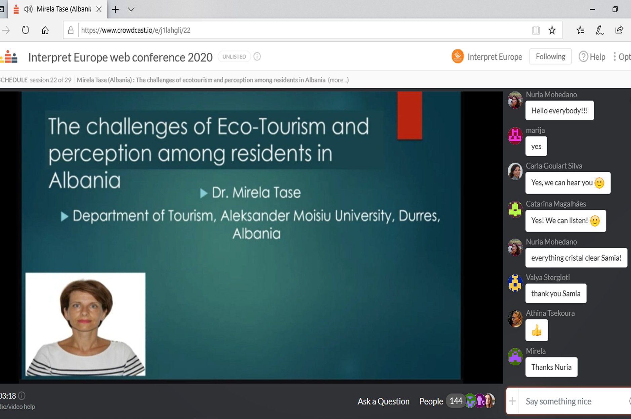
Task: Click info icon next to UNLISTED badge
Action: pos(257,57)
